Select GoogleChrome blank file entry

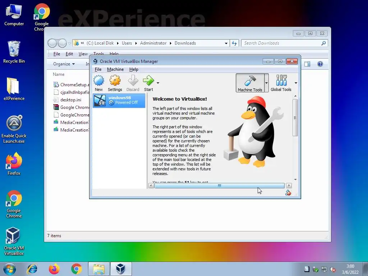point(72,115)
